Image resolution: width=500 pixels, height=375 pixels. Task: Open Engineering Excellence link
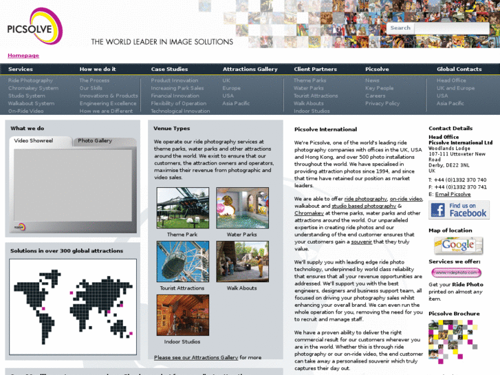108,103
